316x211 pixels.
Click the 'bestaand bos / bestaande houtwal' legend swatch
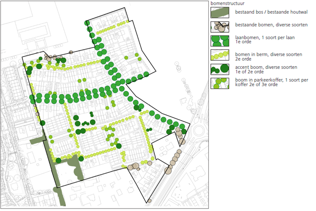(x=220, y=12)
